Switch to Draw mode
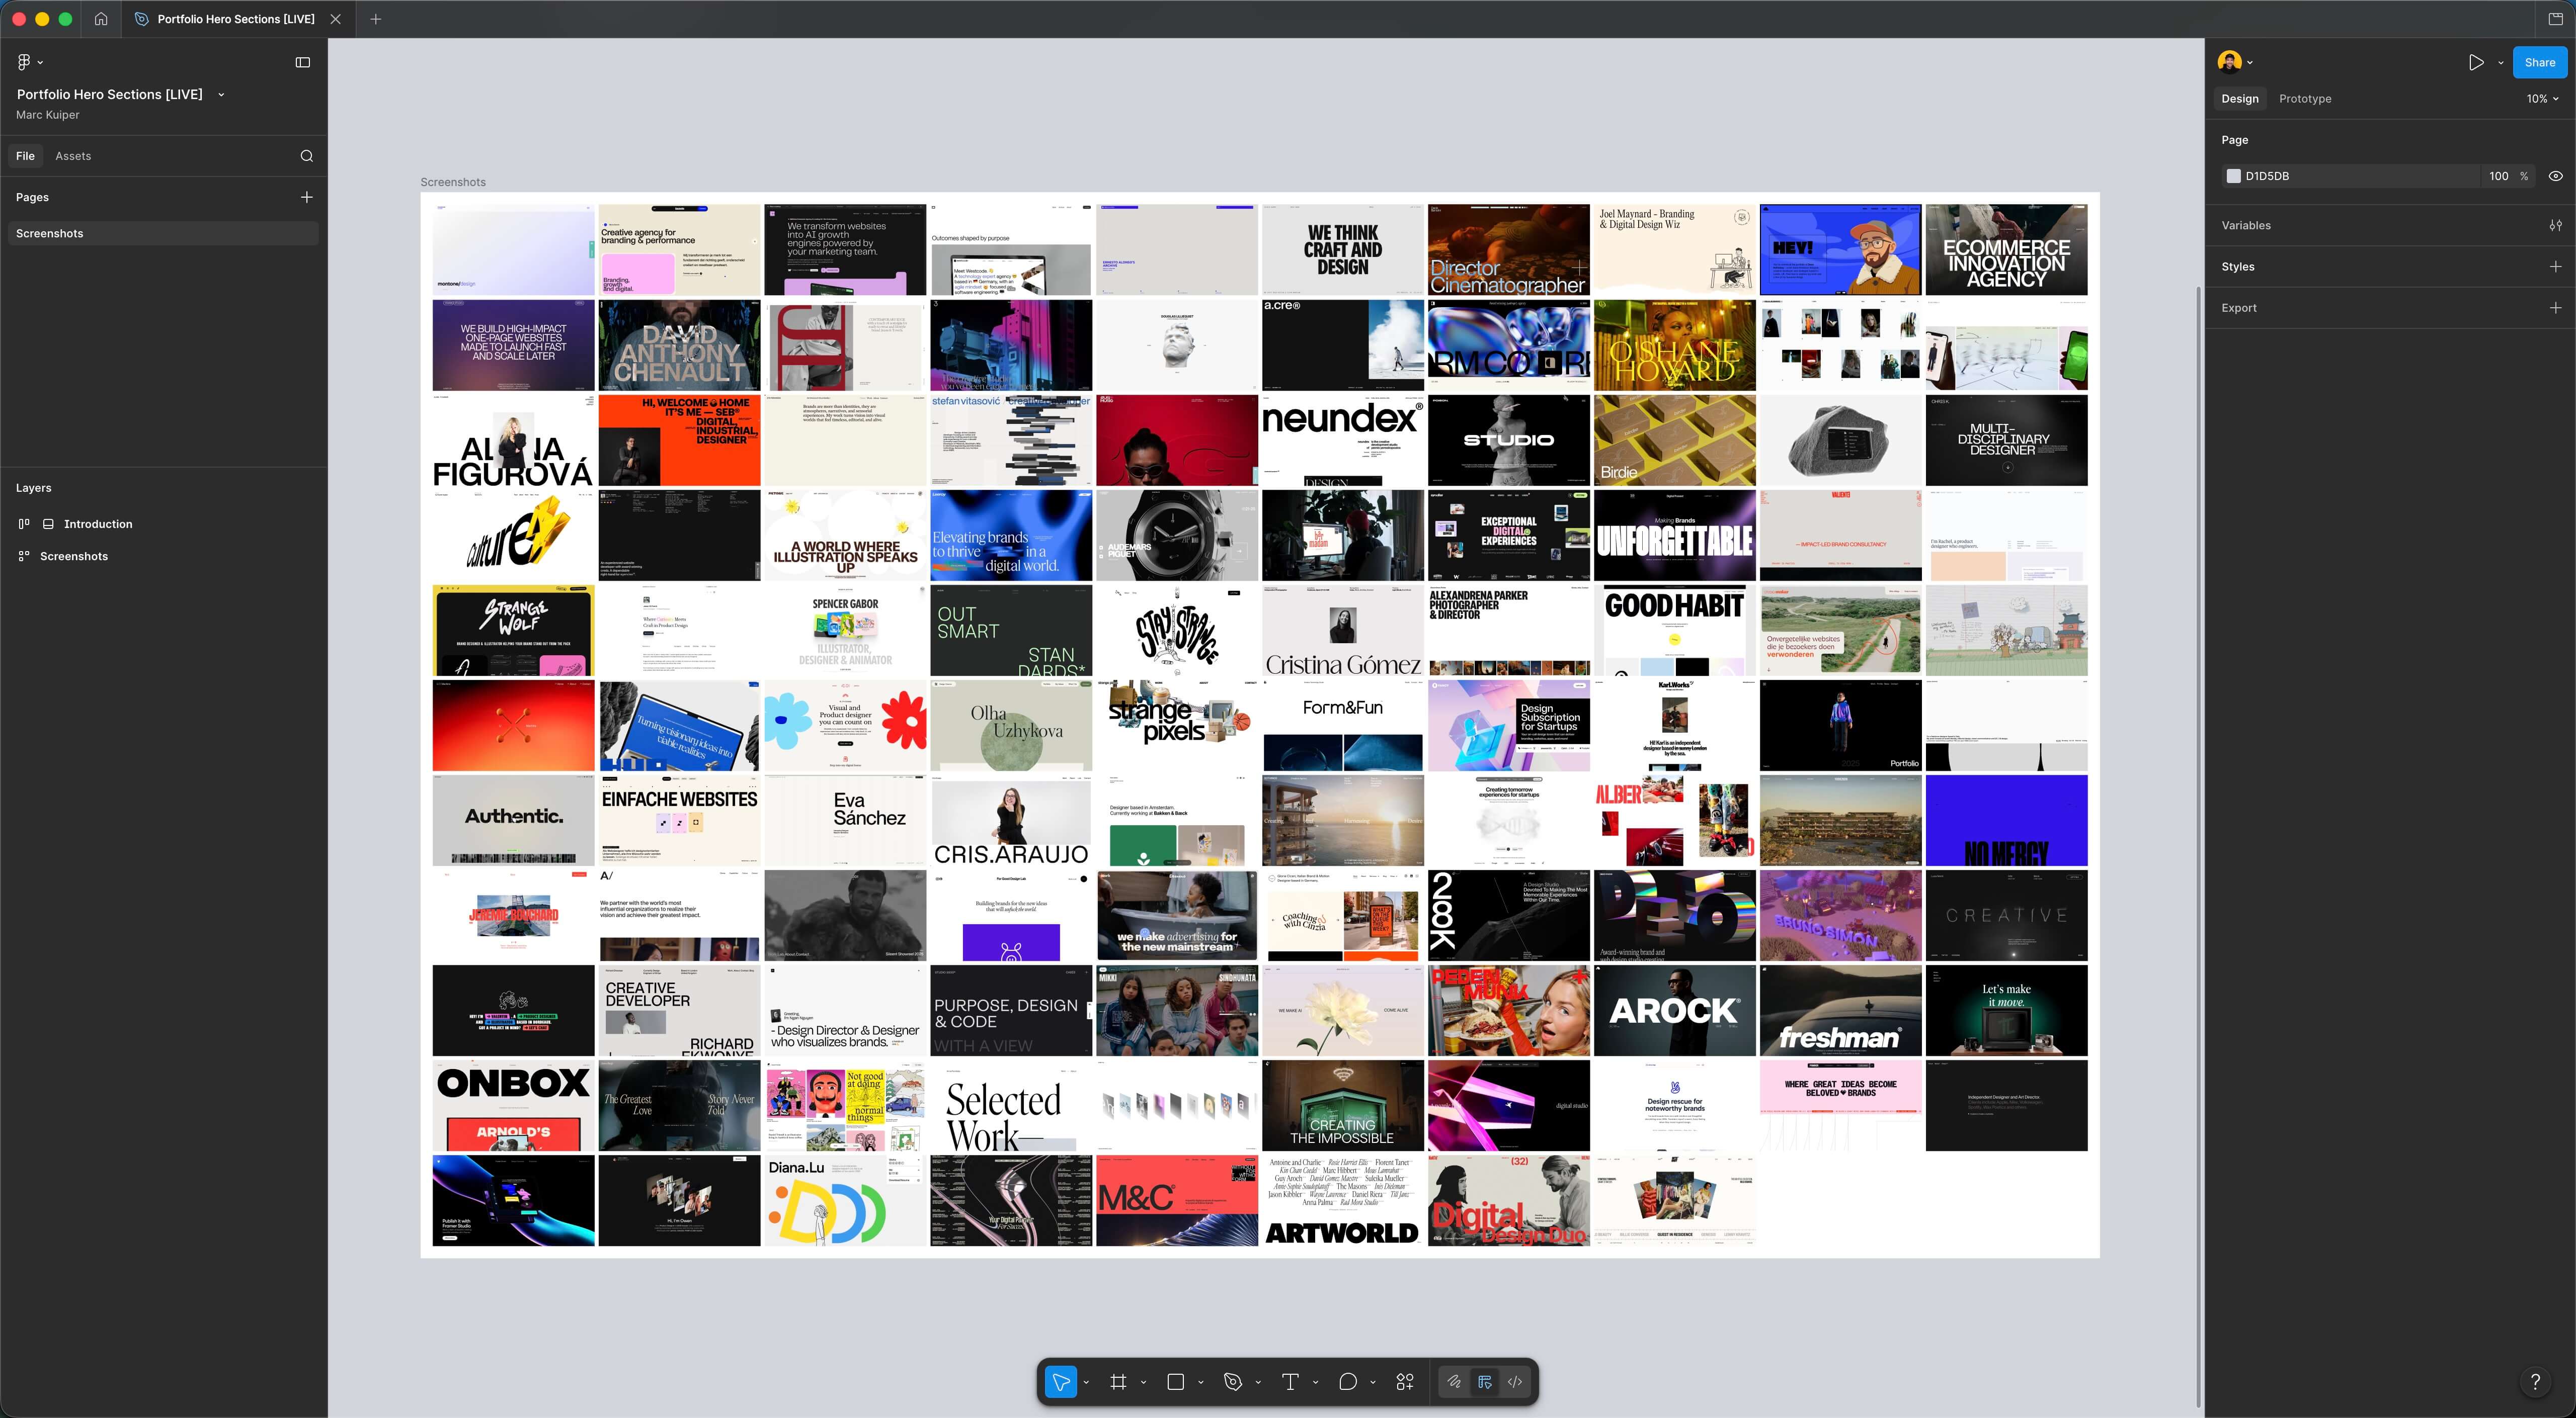2576x1418 pixels. [1454, 1382]
